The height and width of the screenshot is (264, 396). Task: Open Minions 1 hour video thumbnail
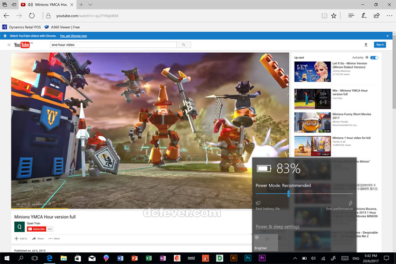pyautogui.click(x=313, y=146)
